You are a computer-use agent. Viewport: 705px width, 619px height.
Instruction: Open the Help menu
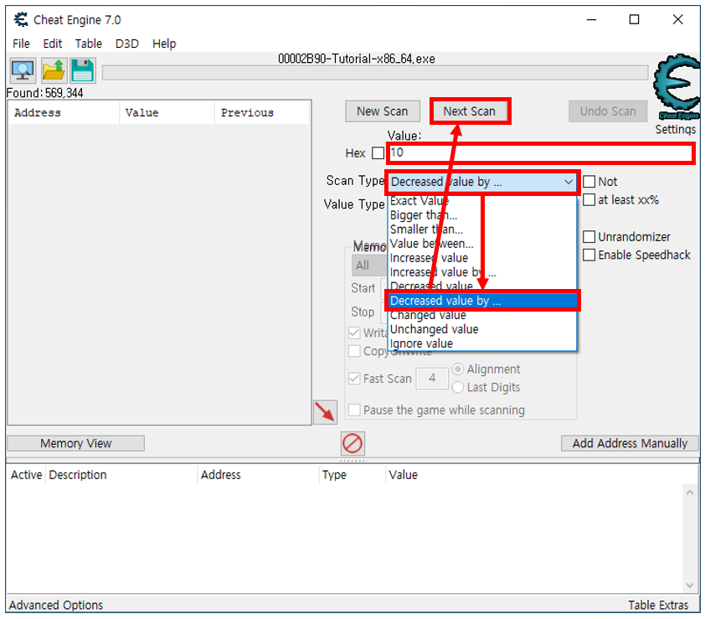click(x=164, y=44)
